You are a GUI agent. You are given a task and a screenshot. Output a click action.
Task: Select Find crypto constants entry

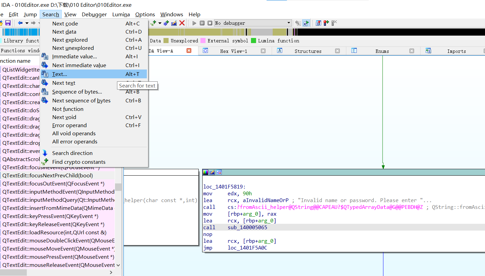(94, 162)
